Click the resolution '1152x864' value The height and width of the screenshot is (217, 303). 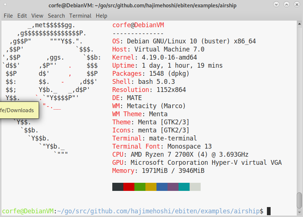coord(171,90)
